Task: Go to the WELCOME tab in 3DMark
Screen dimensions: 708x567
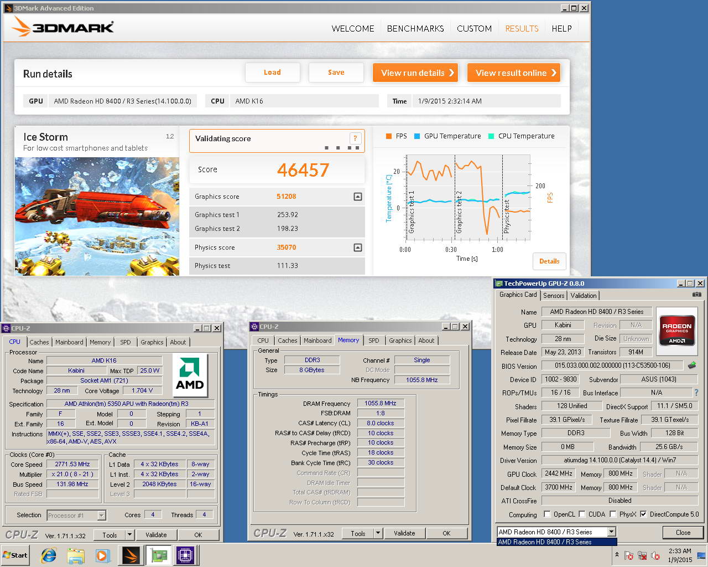Action: tap(353, 29)
